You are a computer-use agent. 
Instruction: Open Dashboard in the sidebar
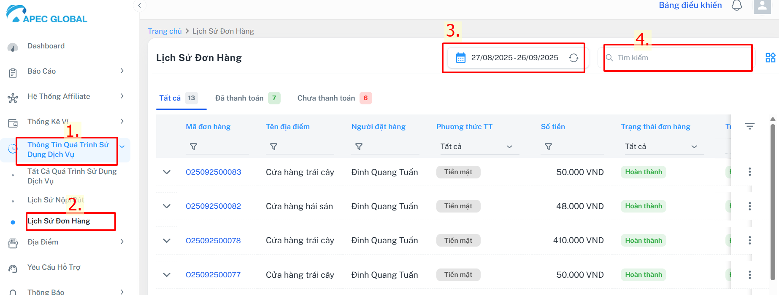tap(46, 46)
